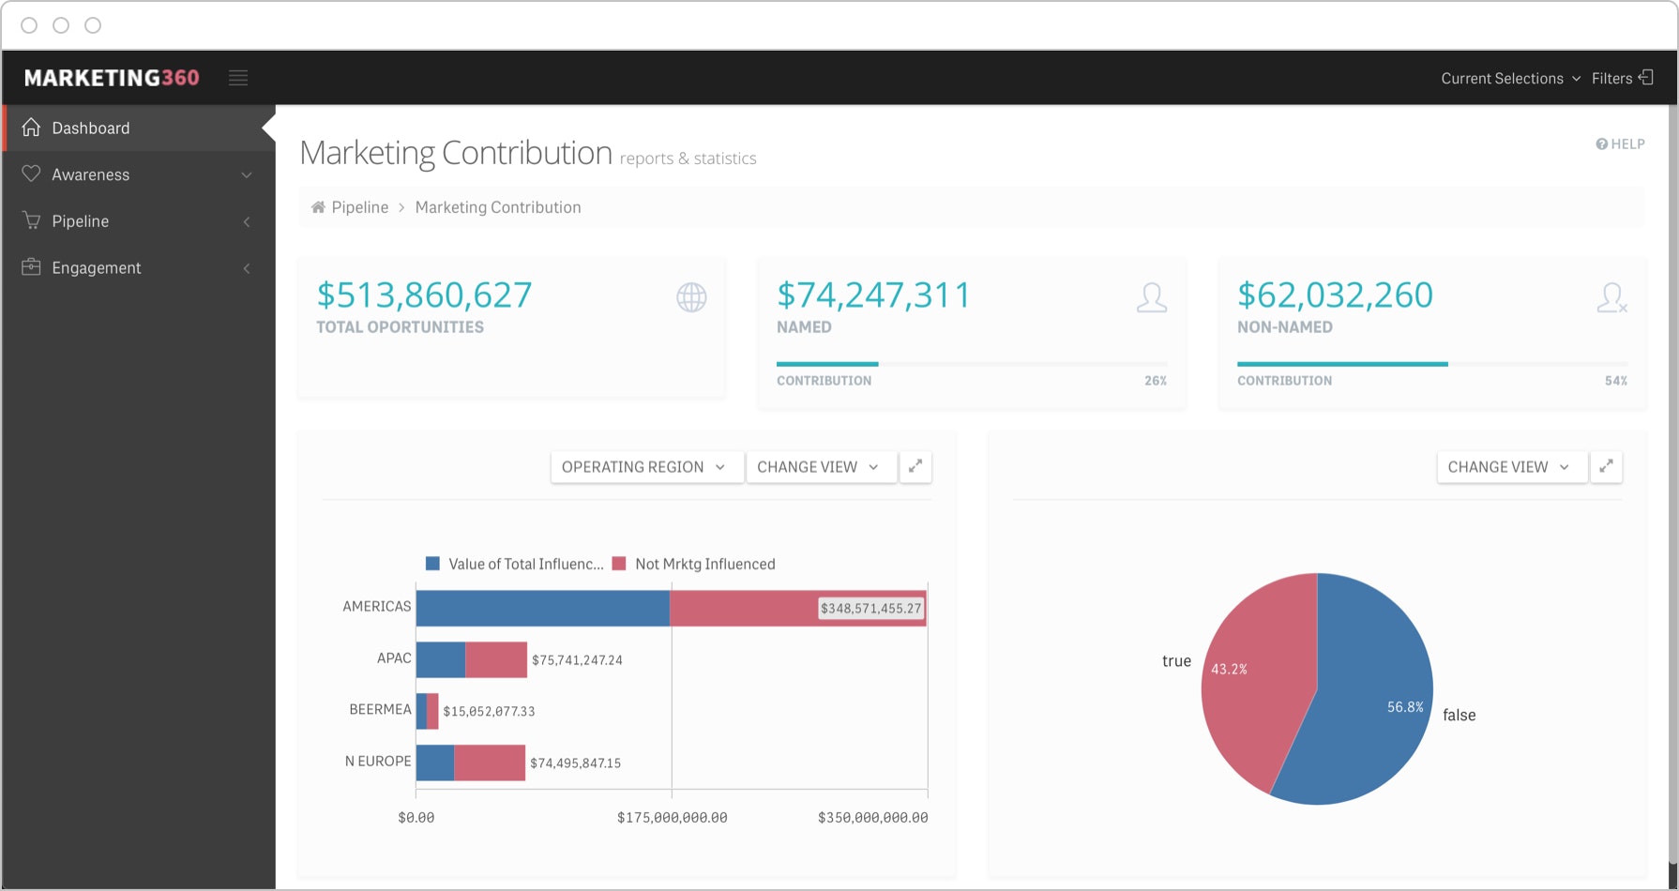Click the Filters exit icon
The height and width of the screenshot is (891, 1679).
[x=1646, y=78]
